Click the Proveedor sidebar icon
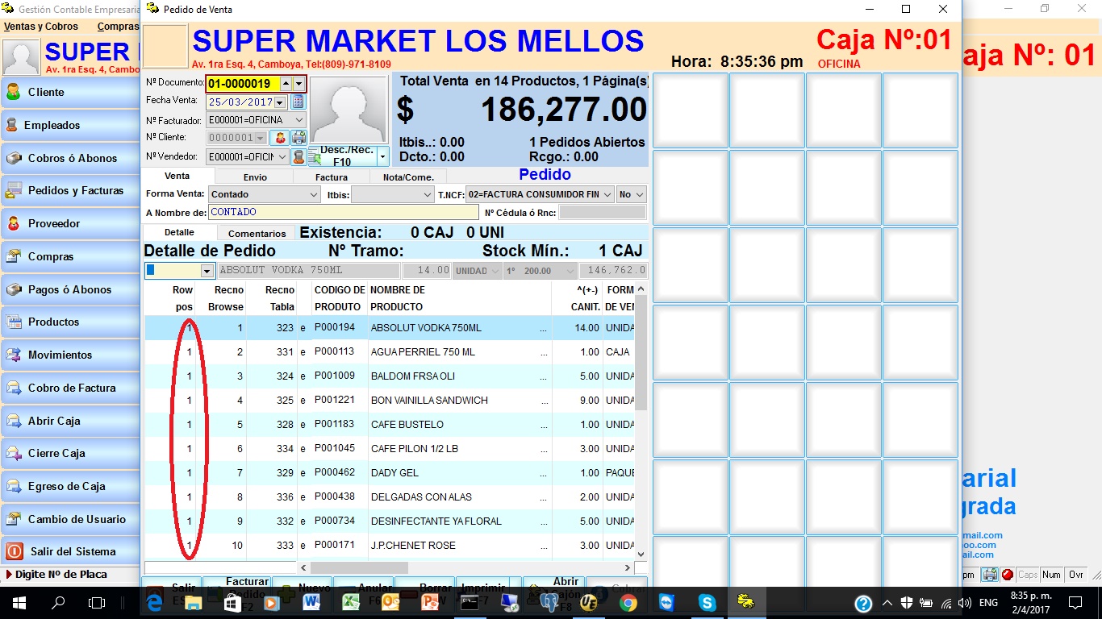The width and height of the screenshot is (1102, 619). pyautogui.click(x=14, y=223)
